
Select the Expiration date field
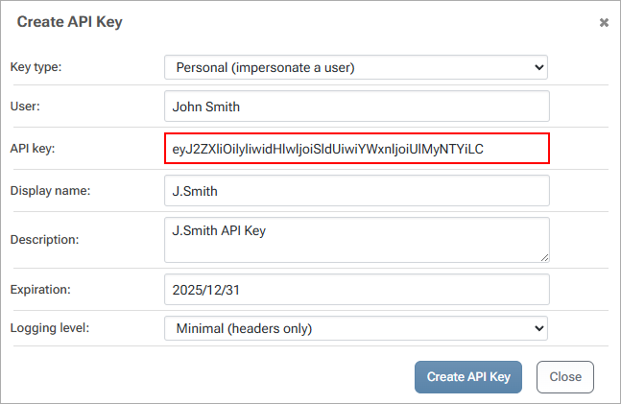(x=356, y=289)
